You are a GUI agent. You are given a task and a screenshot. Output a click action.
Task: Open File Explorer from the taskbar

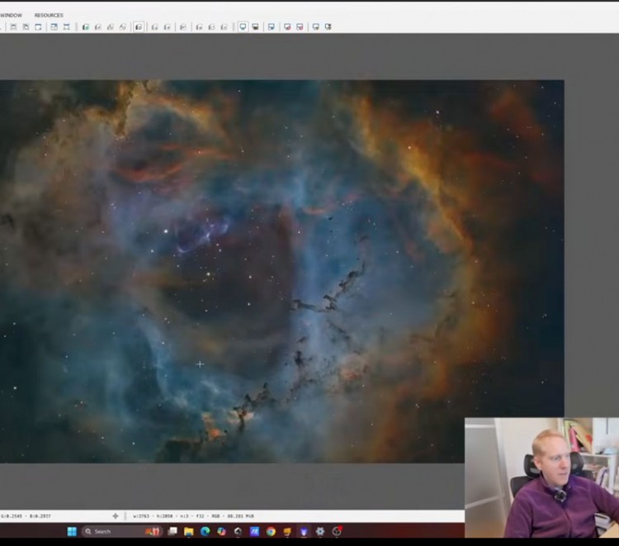(188, 531)
